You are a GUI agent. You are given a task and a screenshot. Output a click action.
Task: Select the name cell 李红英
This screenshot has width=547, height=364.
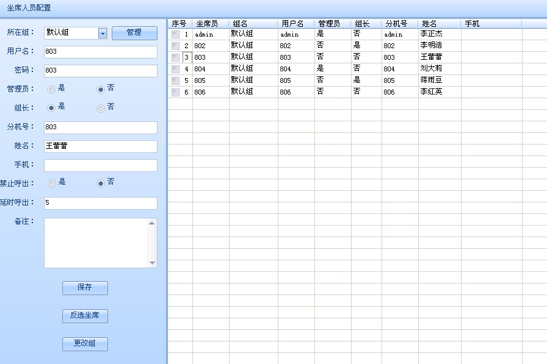440,92
